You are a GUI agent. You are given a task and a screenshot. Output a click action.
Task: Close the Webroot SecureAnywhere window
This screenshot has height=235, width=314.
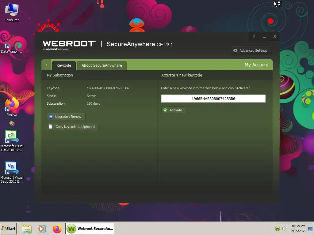pyautogui.click(x=275, y=36)
